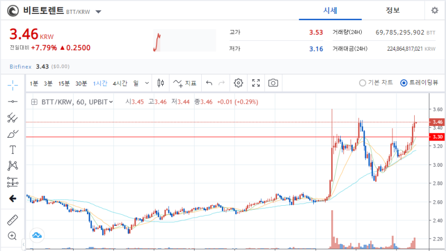Click the red 3.30 horizontal line label
Viewport: 446px width, 251px height.
pyautogui.click(x=437, y=137)
